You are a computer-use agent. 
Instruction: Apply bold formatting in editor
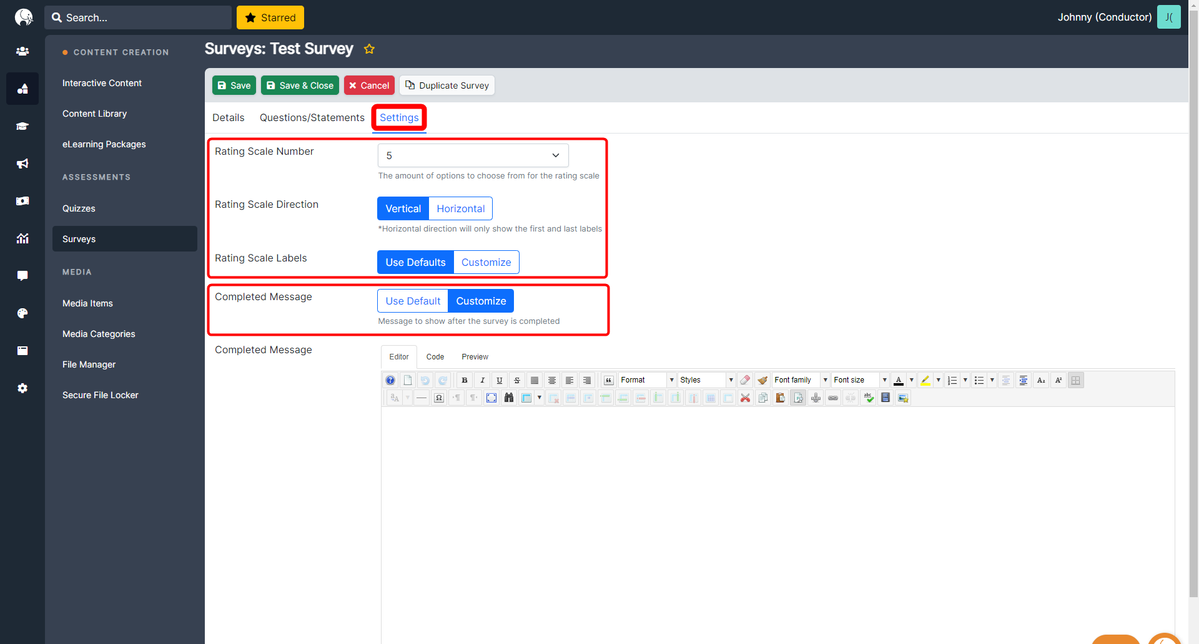(465, 380)
